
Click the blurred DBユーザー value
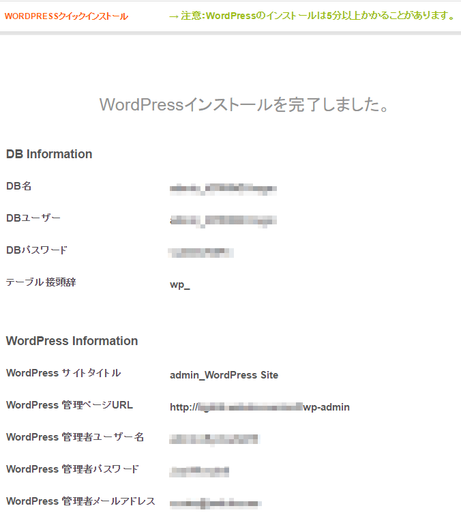point(223,221)
